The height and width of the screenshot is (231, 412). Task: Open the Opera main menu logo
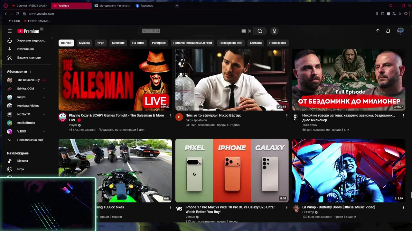coord(5,5)
